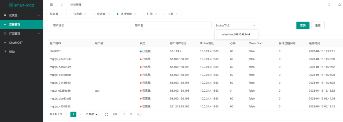Click heartbeat value 3 for mqttx_c3289e86
The width and height of the screenshot is (343, 122).
(231, 91)
